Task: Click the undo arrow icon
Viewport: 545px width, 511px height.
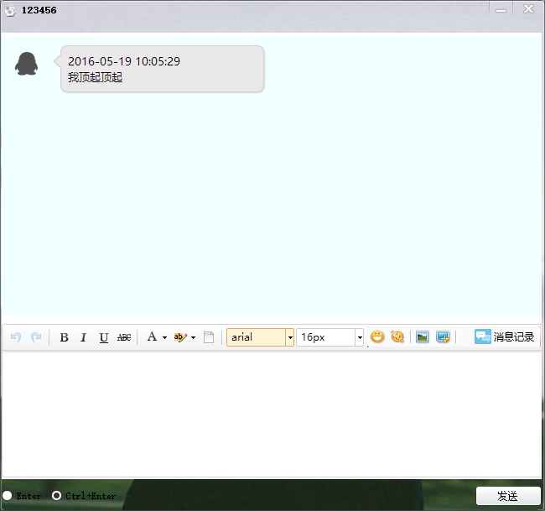Action: coord(16,337)
